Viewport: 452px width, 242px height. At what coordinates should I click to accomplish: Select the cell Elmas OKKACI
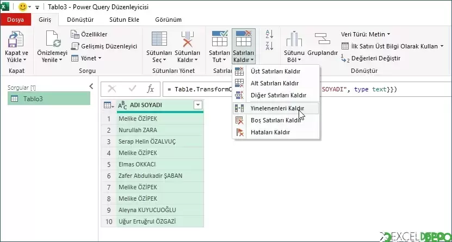tap(160, 164)
